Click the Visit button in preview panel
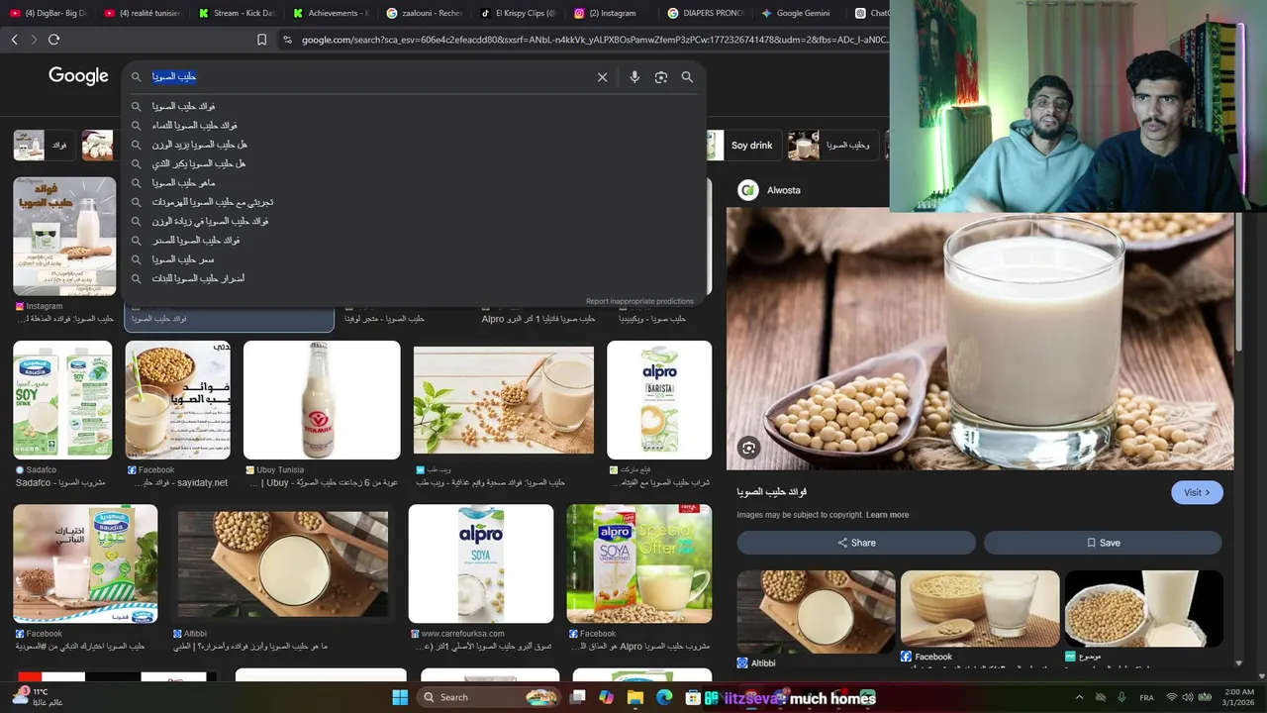1267x713 pixels. point(1197,492)
